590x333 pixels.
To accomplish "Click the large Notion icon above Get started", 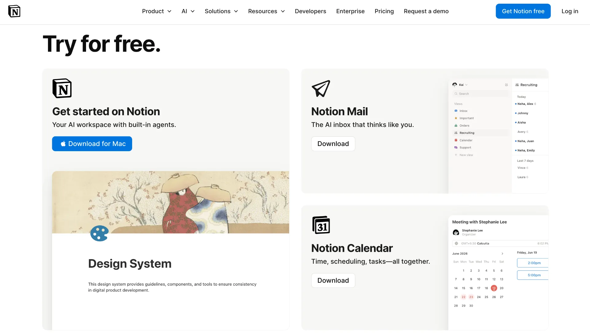I will (62, 88).
